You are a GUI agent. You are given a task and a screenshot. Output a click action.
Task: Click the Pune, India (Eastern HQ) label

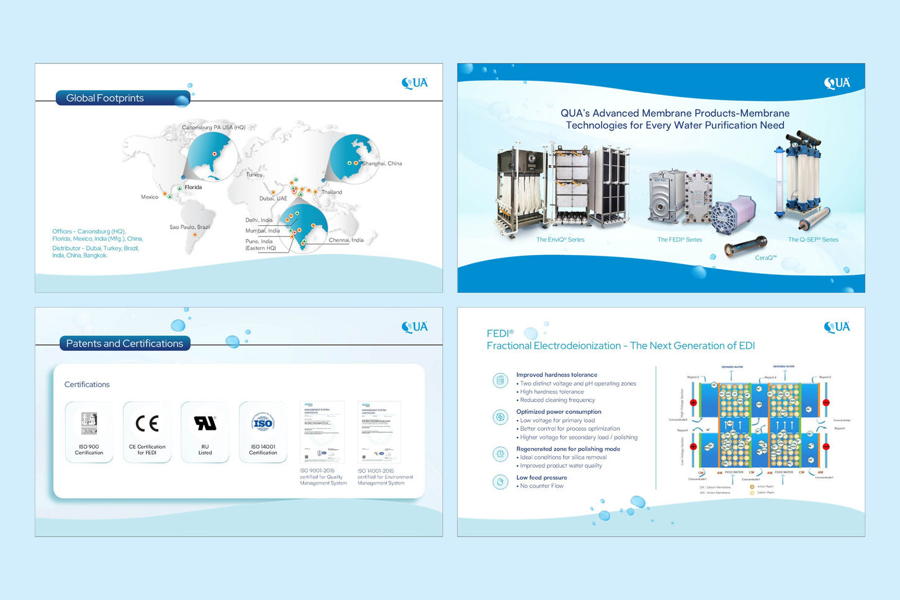(261, 245)
